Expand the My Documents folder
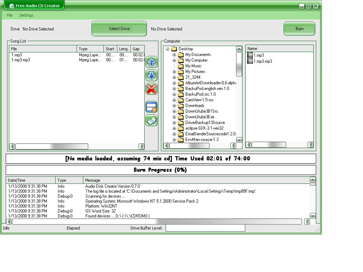 [174, 55]
